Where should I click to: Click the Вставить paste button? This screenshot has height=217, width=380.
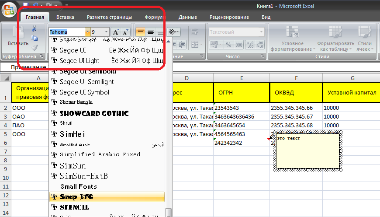pos(18,36)
